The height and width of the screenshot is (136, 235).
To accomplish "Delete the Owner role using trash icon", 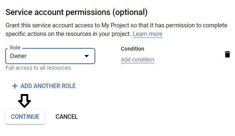I will (227, 54).
